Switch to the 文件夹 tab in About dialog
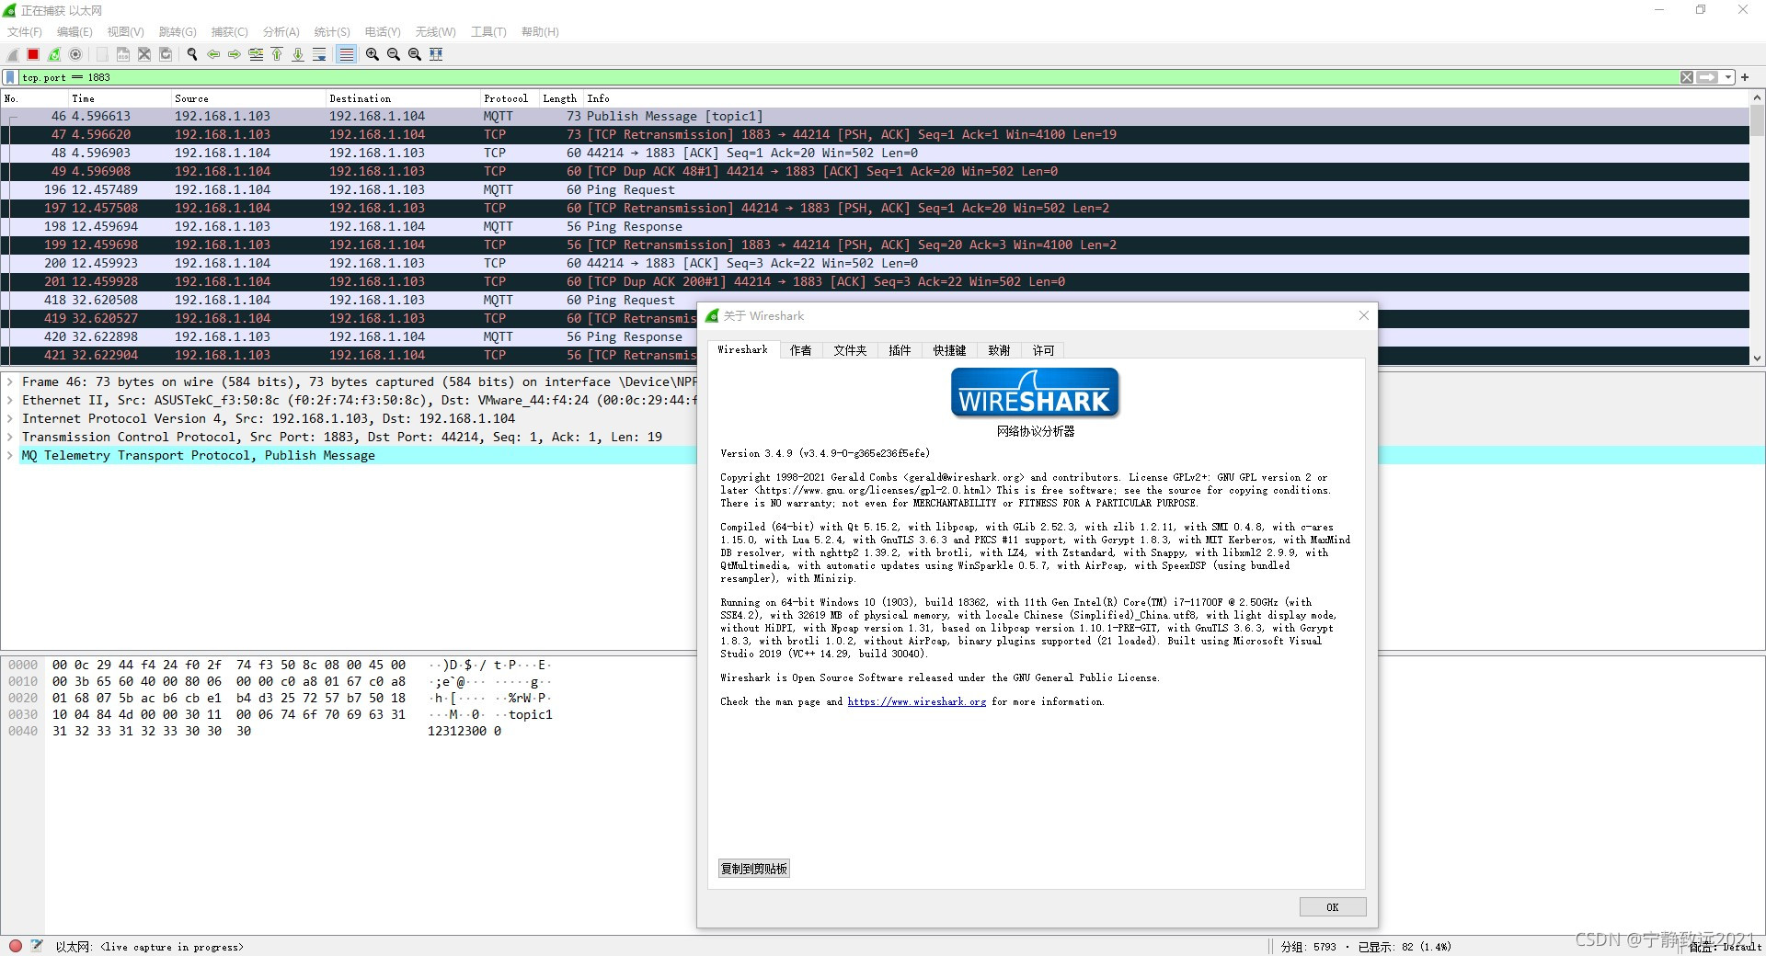 850,350
